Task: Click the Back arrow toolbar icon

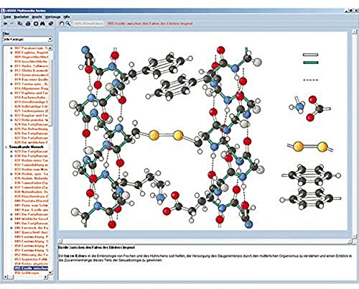Action: coord(5,24)
